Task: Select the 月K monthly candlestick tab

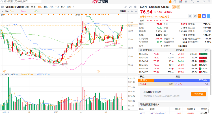Action: 51,7
